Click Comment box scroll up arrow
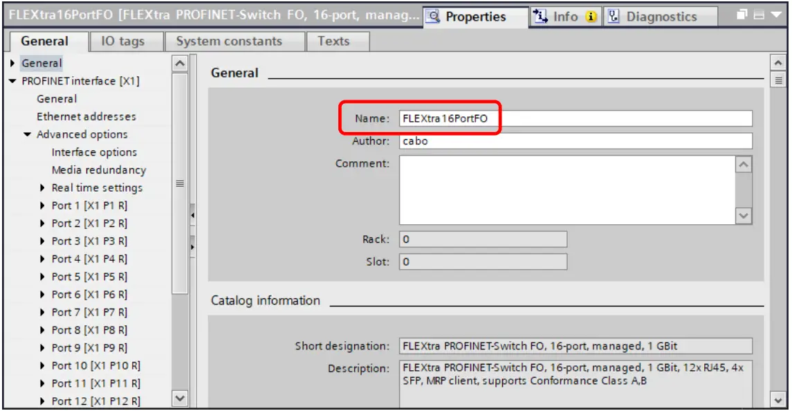The width and height of the screenshot is (792, 411). point(744,164)
